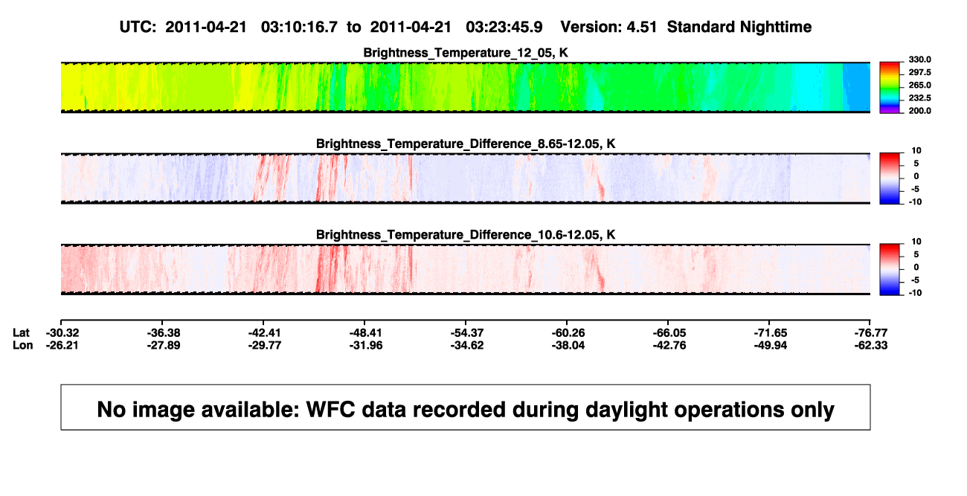Click the 232.5 colorbar label
Screen dimensions: 967x496
click(921, 98)
